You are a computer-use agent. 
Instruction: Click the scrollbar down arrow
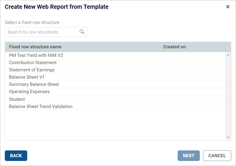(x=228, y=137)
